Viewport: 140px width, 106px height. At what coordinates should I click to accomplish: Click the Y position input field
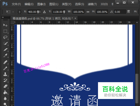click(x=59, y=12)
